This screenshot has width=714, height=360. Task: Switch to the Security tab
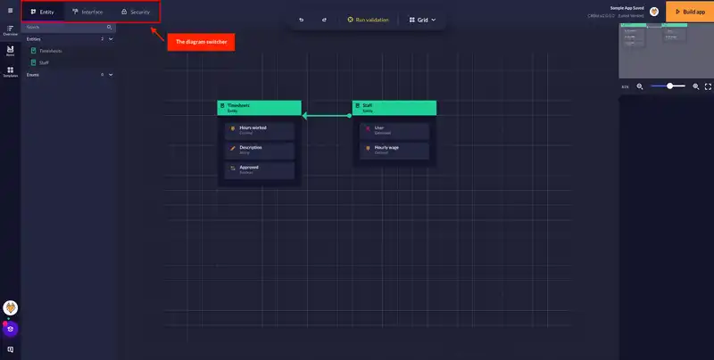pyautogui.click(x=135, y=12)
